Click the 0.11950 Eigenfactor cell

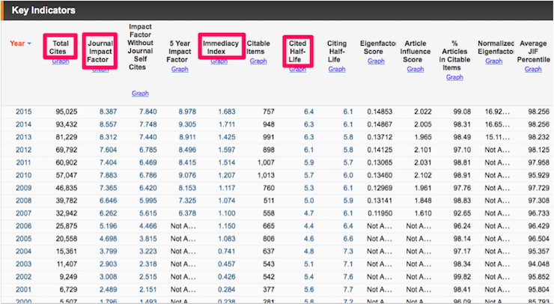380,213
